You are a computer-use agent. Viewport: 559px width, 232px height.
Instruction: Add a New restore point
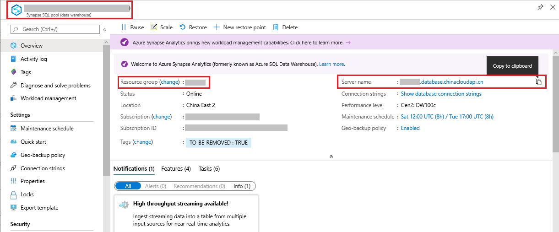click(x=239, y=27)
